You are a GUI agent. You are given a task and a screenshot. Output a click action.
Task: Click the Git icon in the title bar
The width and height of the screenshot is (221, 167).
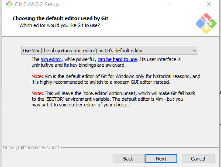(9, 4)
